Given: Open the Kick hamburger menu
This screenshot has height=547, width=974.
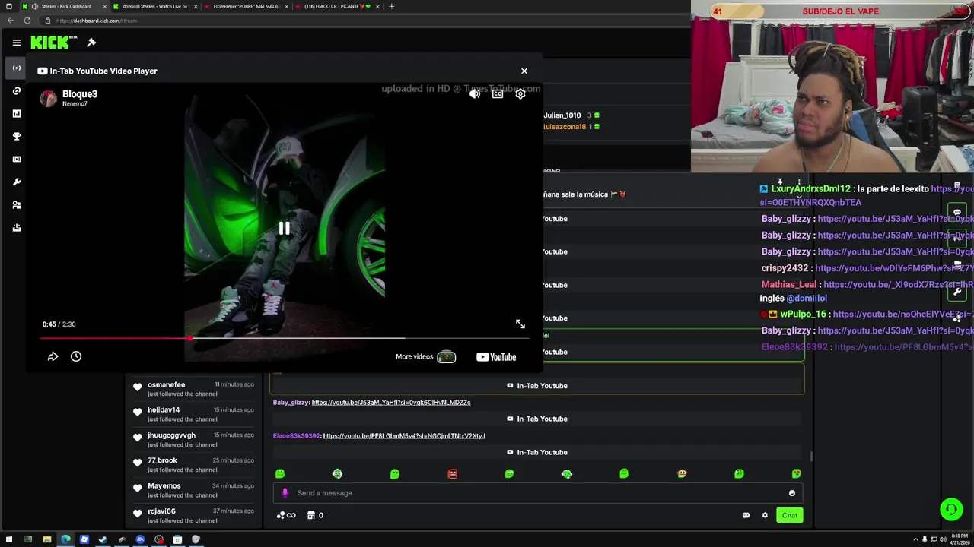Looking at the screenshot, I should pos(16,43).
